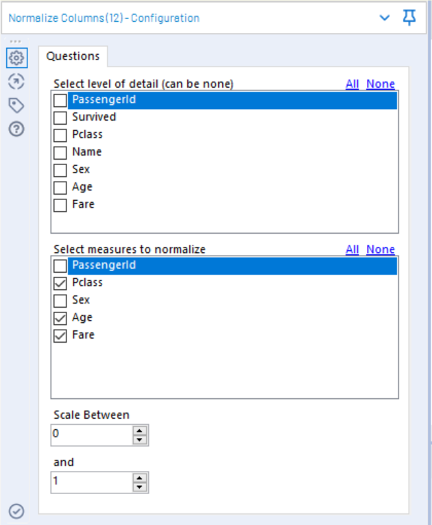
Task: Select Fare row in level of detail list
Action: 83,204
